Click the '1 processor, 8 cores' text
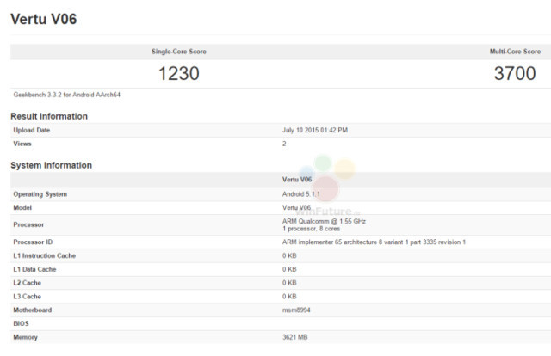The image size is (551, 356). tap(311, 229)
